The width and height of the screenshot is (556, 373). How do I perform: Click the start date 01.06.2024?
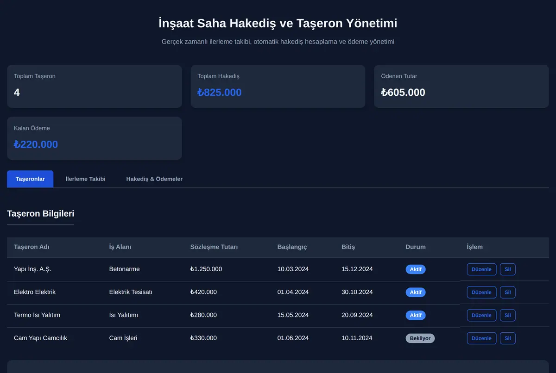(x=293, y=338)
